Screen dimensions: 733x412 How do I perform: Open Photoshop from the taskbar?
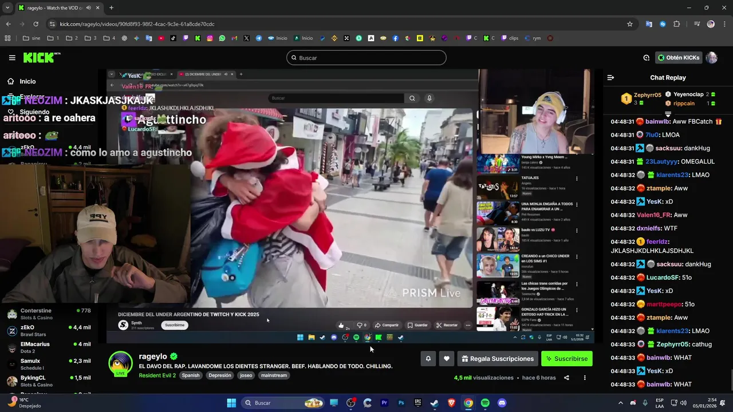click(401, 403)
